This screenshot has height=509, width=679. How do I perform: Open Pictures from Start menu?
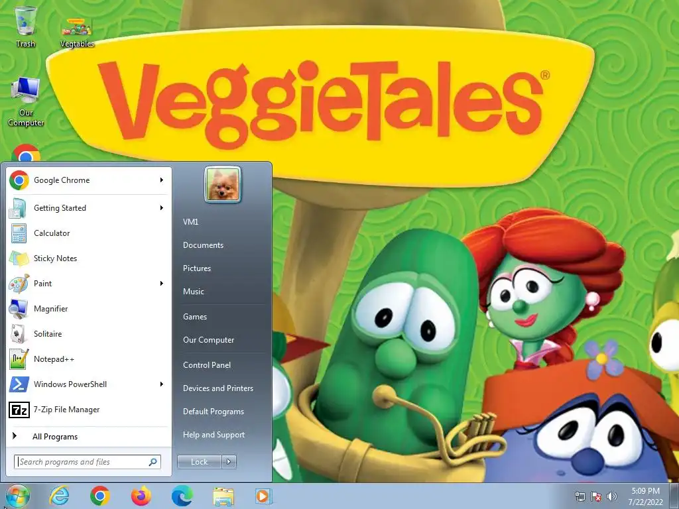[196, 268]
